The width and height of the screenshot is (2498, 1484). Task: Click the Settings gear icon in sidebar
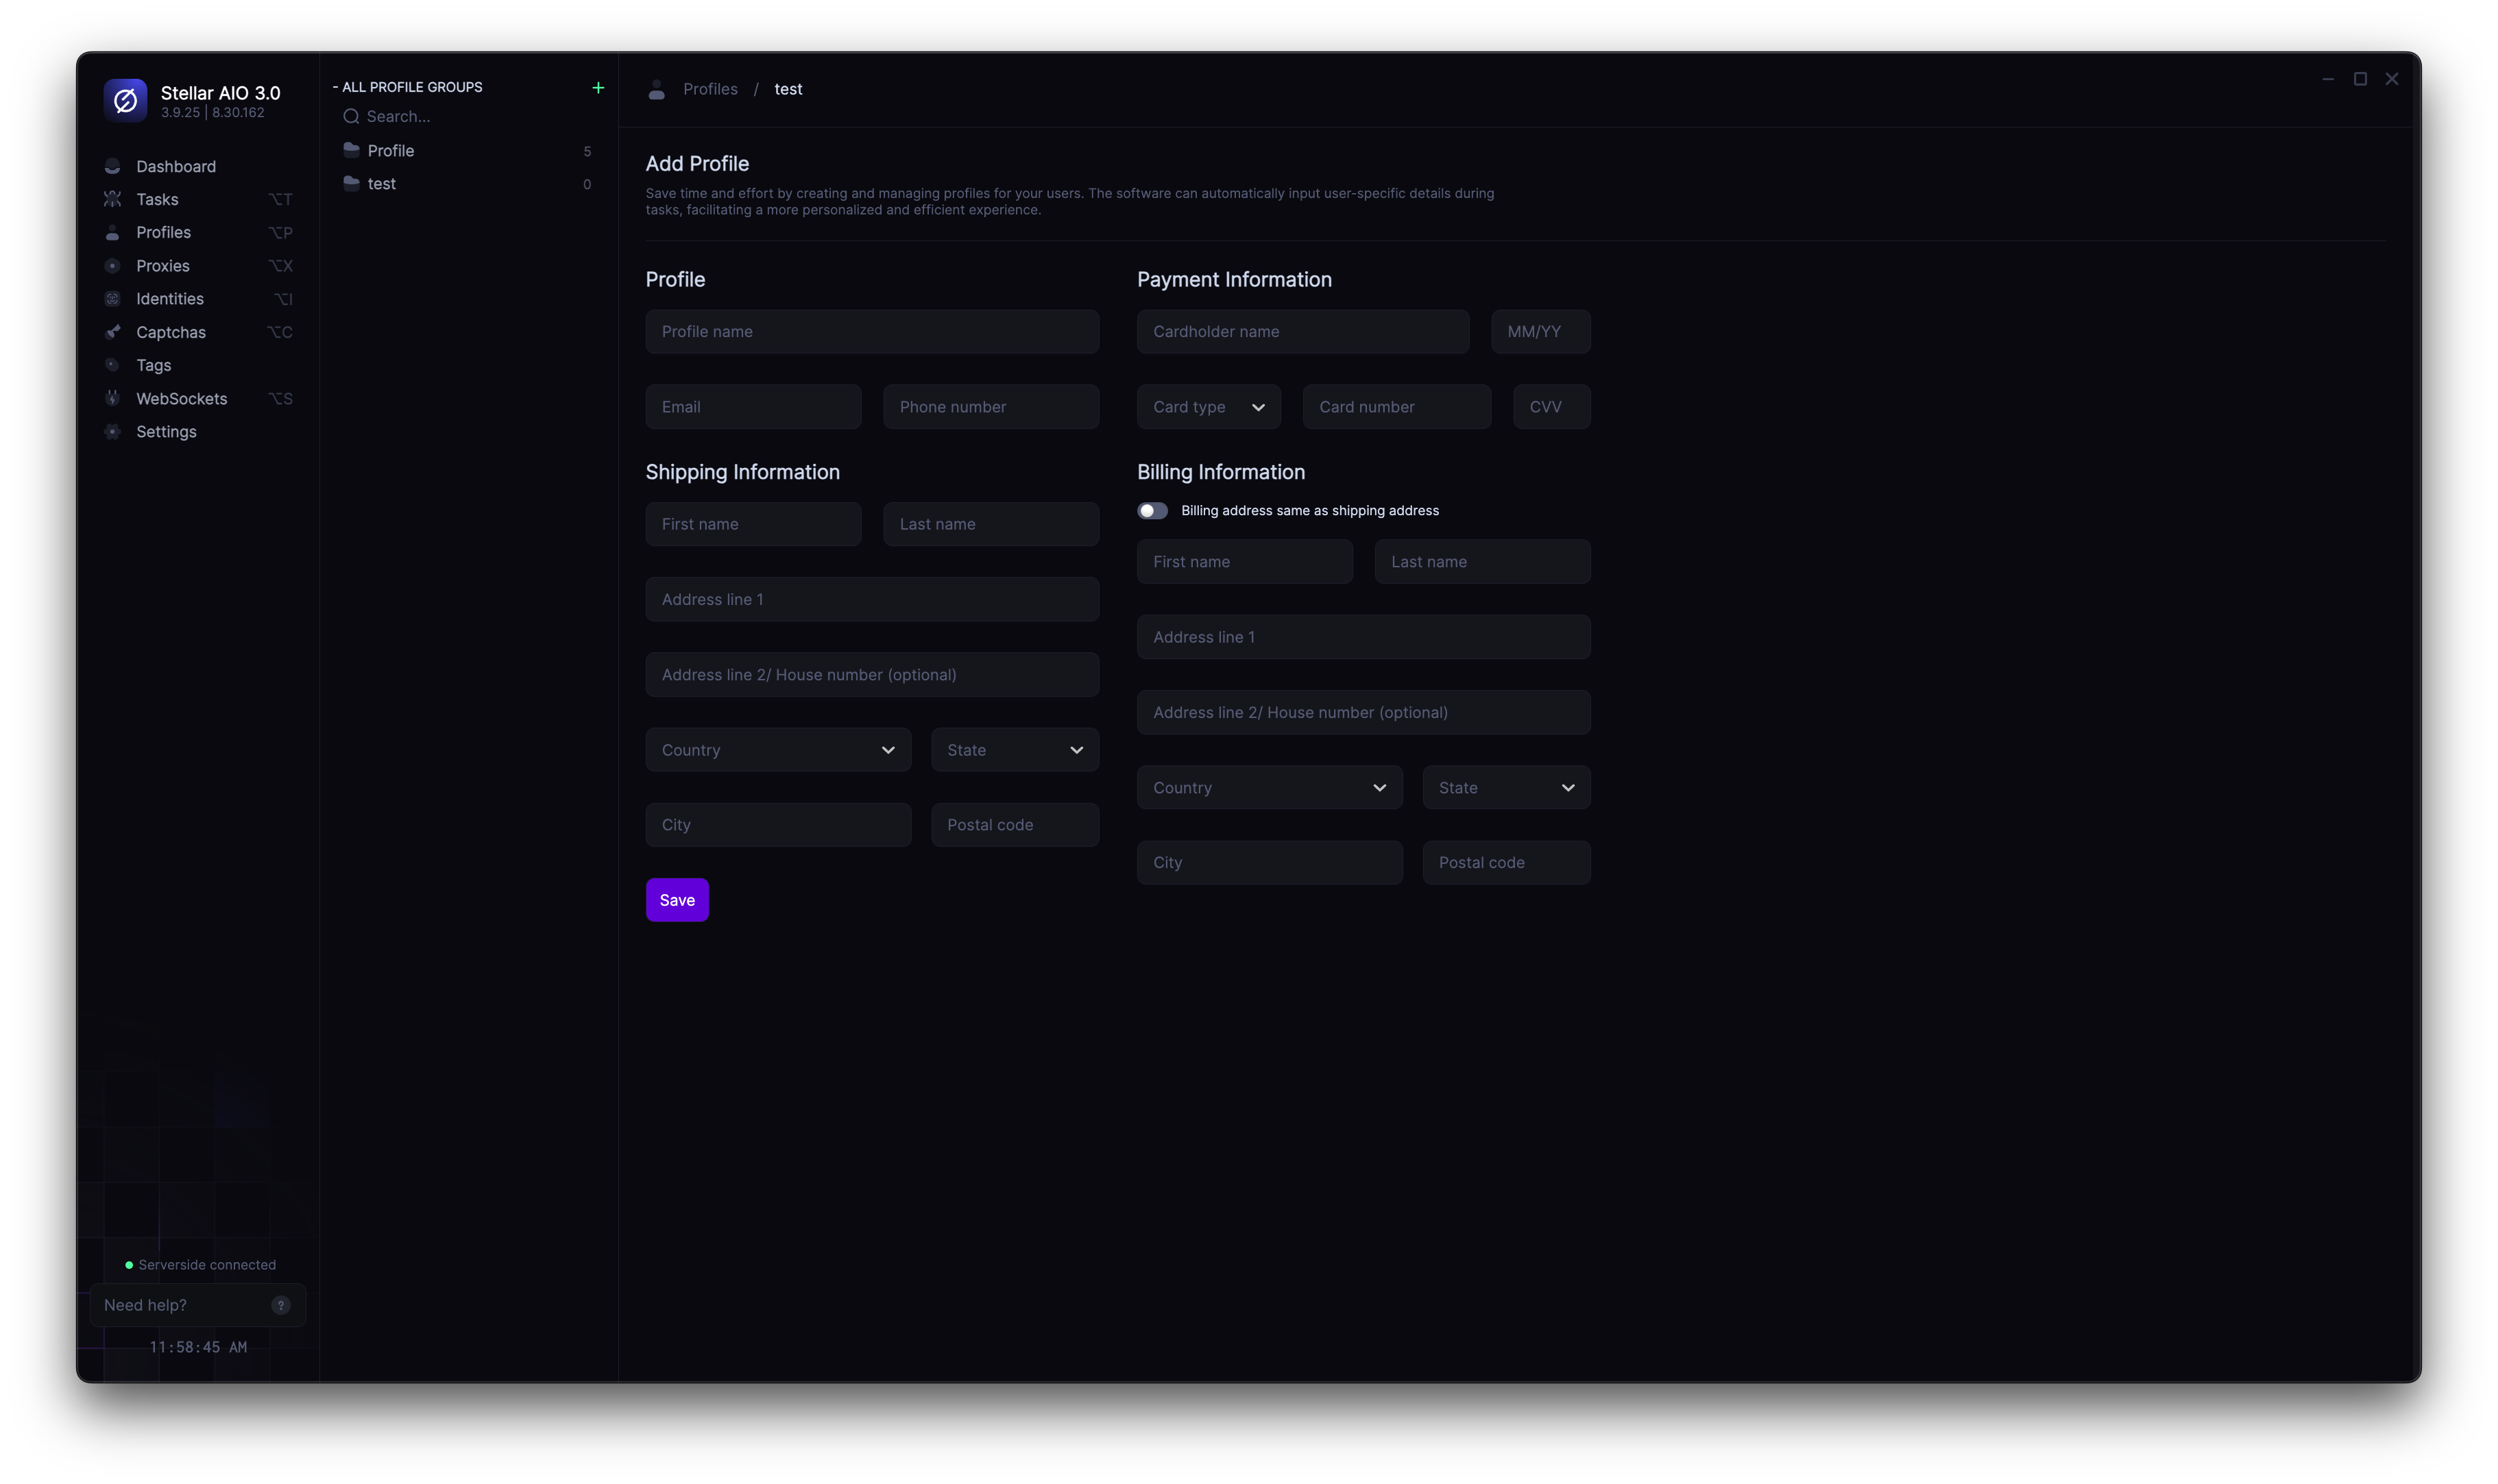coord(112,432)
